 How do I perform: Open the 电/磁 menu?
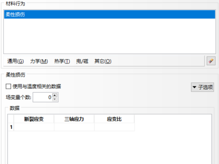click(x=82, y=61)
